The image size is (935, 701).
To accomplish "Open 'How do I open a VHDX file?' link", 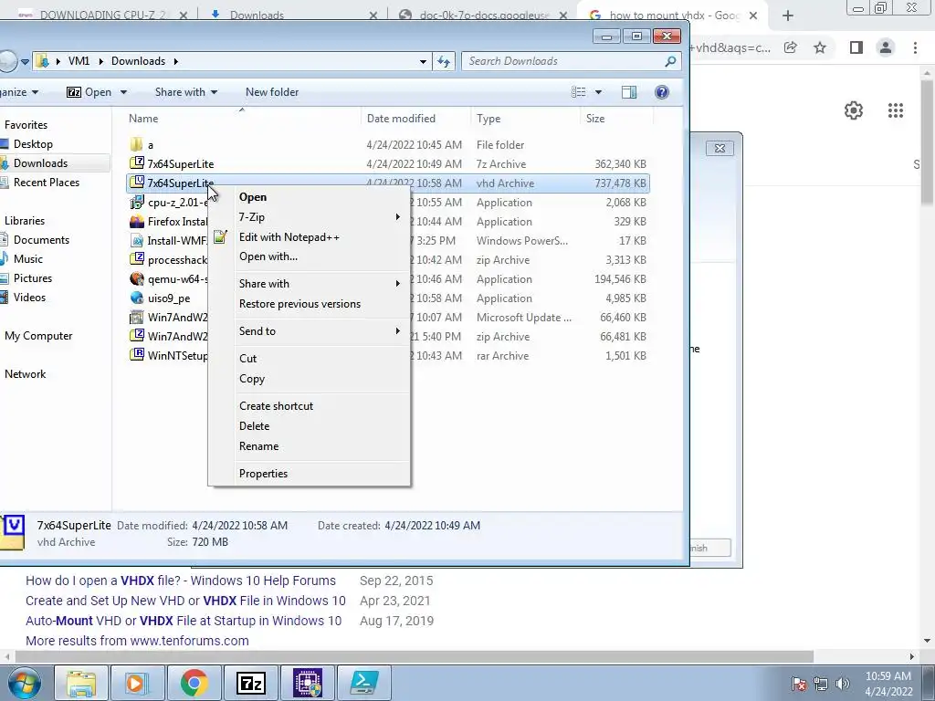I will (180, 581).
